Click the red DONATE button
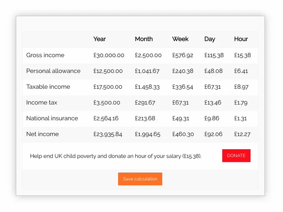This screenshot has width=283, height=212. (236, 156)
